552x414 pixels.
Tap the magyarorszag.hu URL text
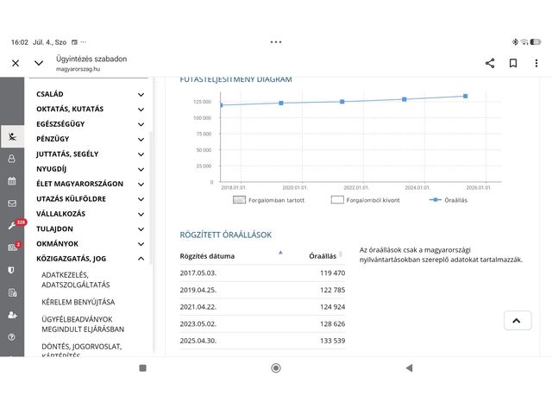[78, 69]
